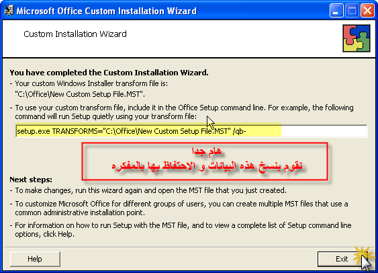Click the "You have completed" bold heading
378x273 pixels.
coord(109,73)
